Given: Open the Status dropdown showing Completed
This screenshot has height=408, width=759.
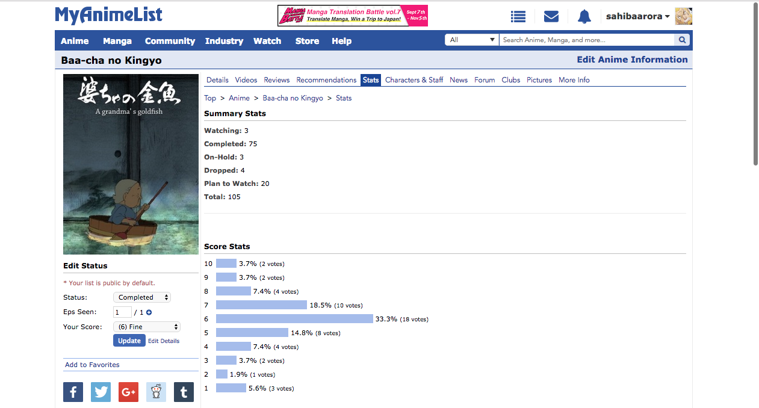Looking at the screenshot, I should (142, 297).
